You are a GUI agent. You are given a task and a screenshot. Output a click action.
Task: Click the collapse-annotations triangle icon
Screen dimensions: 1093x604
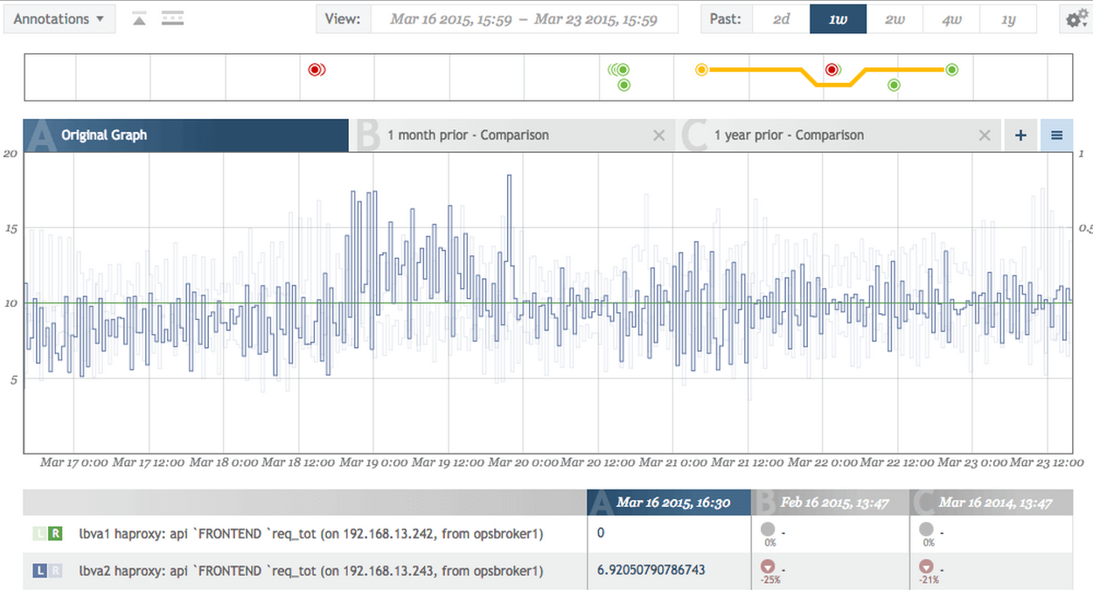coord(137,17)
